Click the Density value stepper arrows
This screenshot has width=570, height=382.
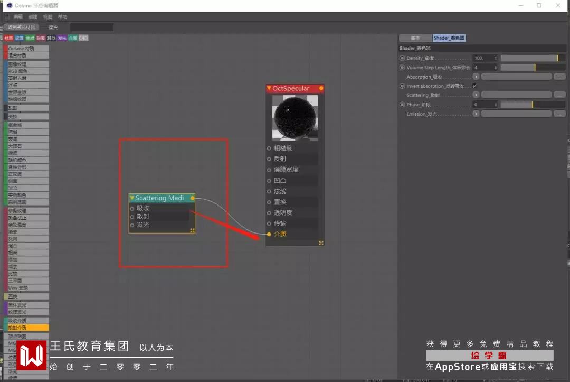(495, 58)
